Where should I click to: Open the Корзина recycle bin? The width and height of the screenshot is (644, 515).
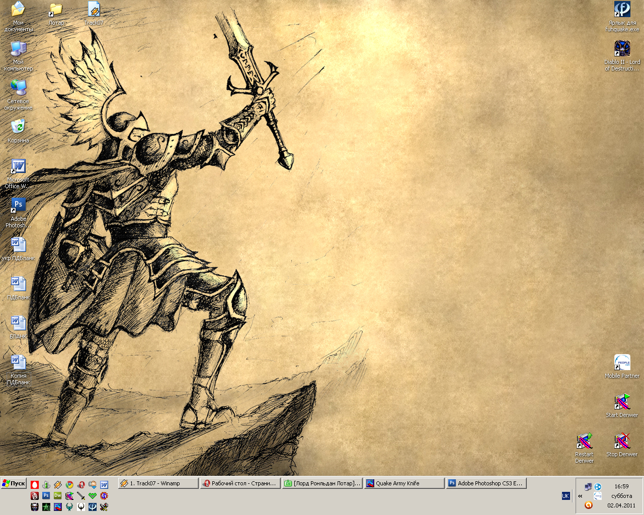point(18,127)
